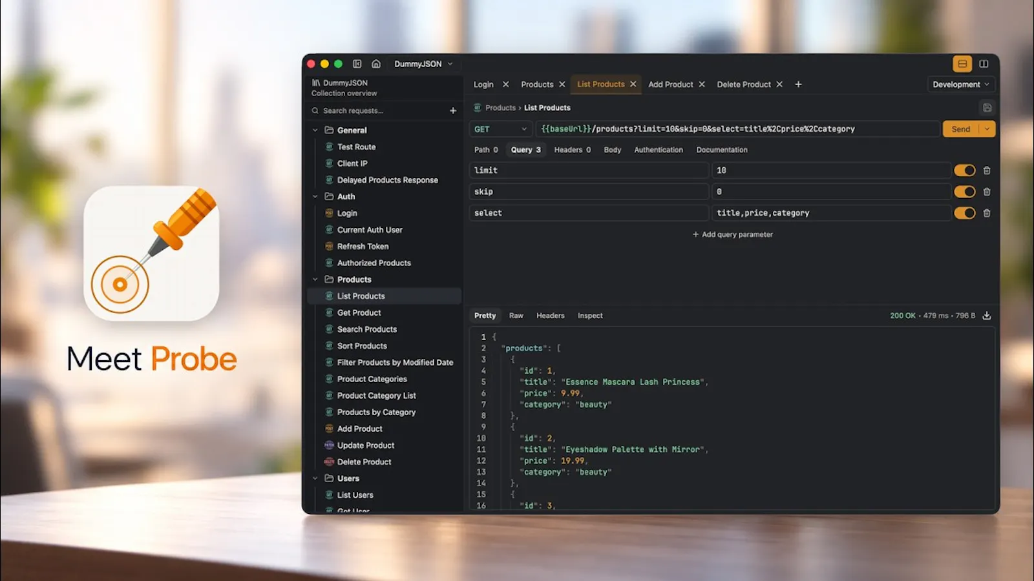Open the DummyJSON workspace dropdown
The image size is (1034, 581).
(x=423, y=64)
